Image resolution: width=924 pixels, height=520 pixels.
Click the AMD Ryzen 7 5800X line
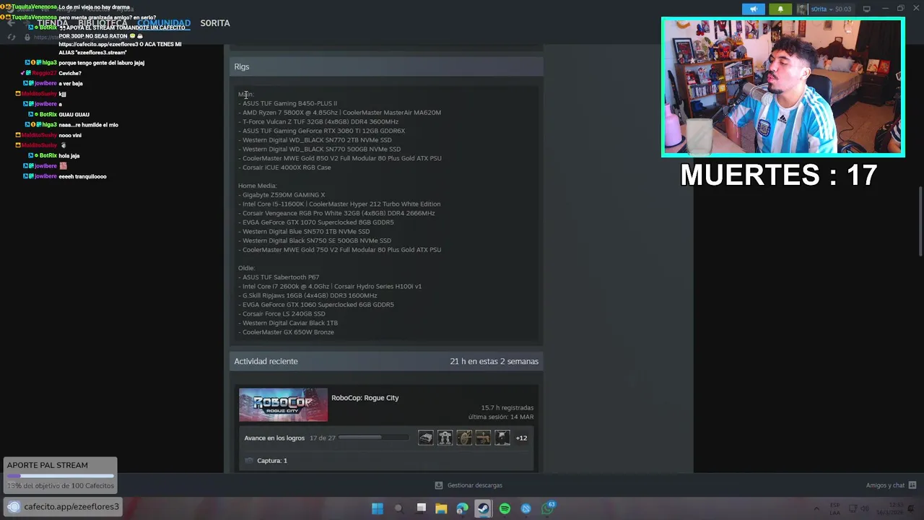point(339,113)
